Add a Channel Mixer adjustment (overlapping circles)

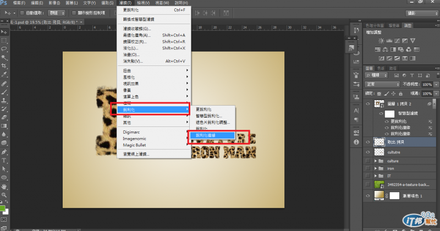click(x=409, y=50)
